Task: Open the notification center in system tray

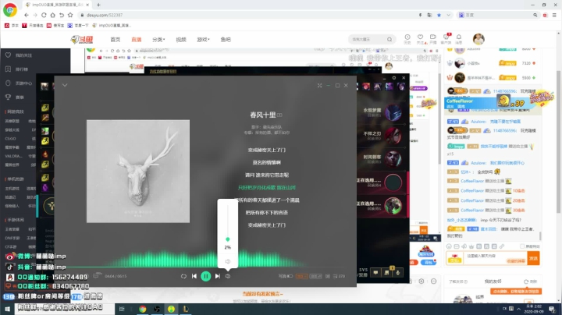Action: [x=553, y=309]
